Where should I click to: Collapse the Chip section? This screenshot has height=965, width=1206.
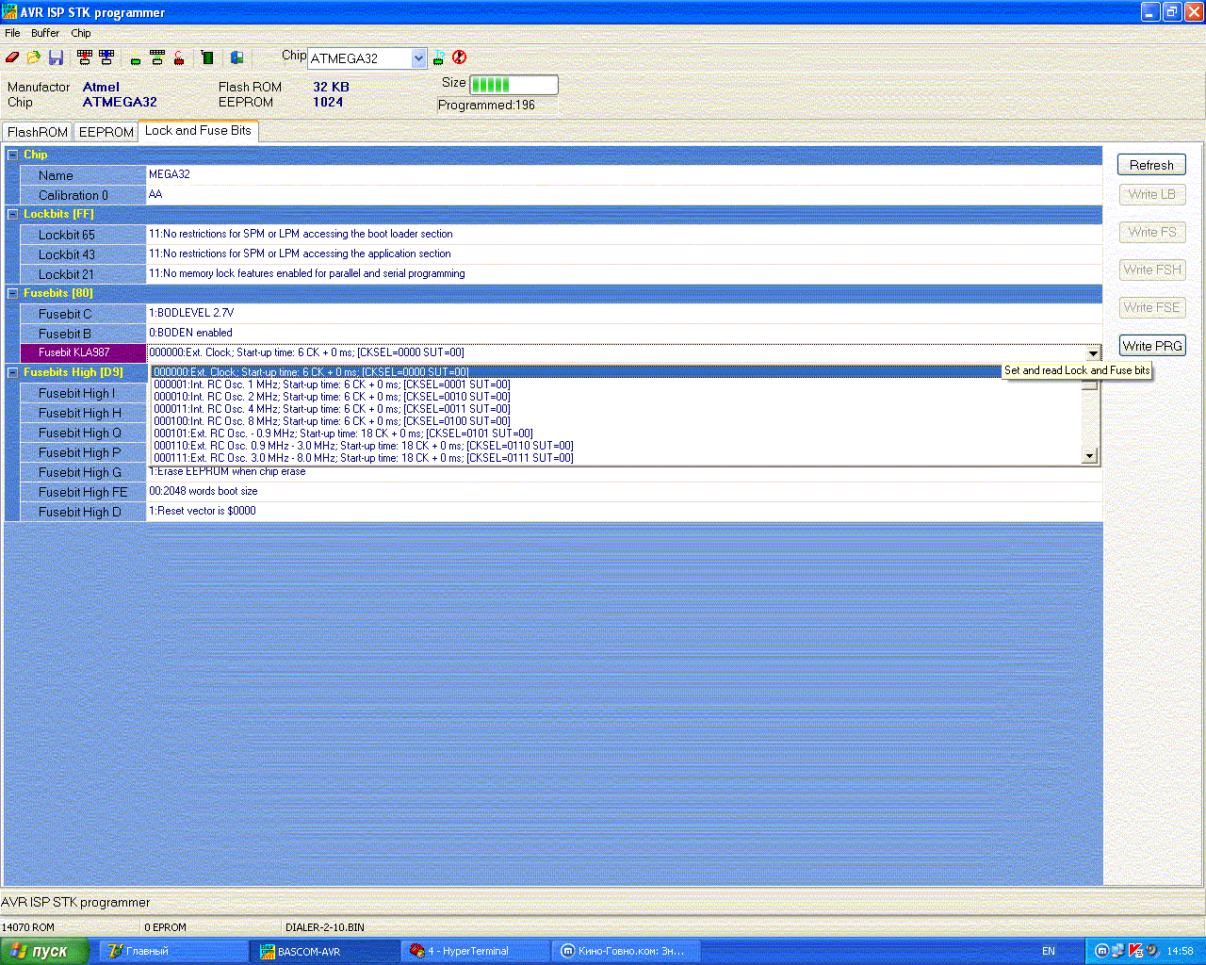point(12,155)
